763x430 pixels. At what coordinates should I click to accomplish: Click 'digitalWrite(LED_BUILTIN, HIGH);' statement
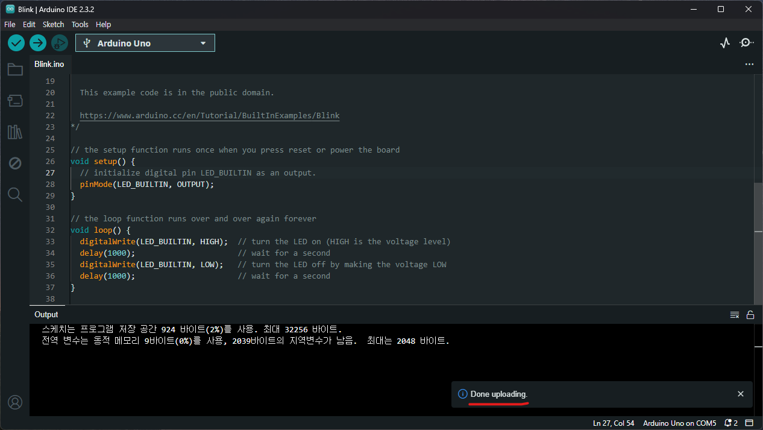coord(154,241)
